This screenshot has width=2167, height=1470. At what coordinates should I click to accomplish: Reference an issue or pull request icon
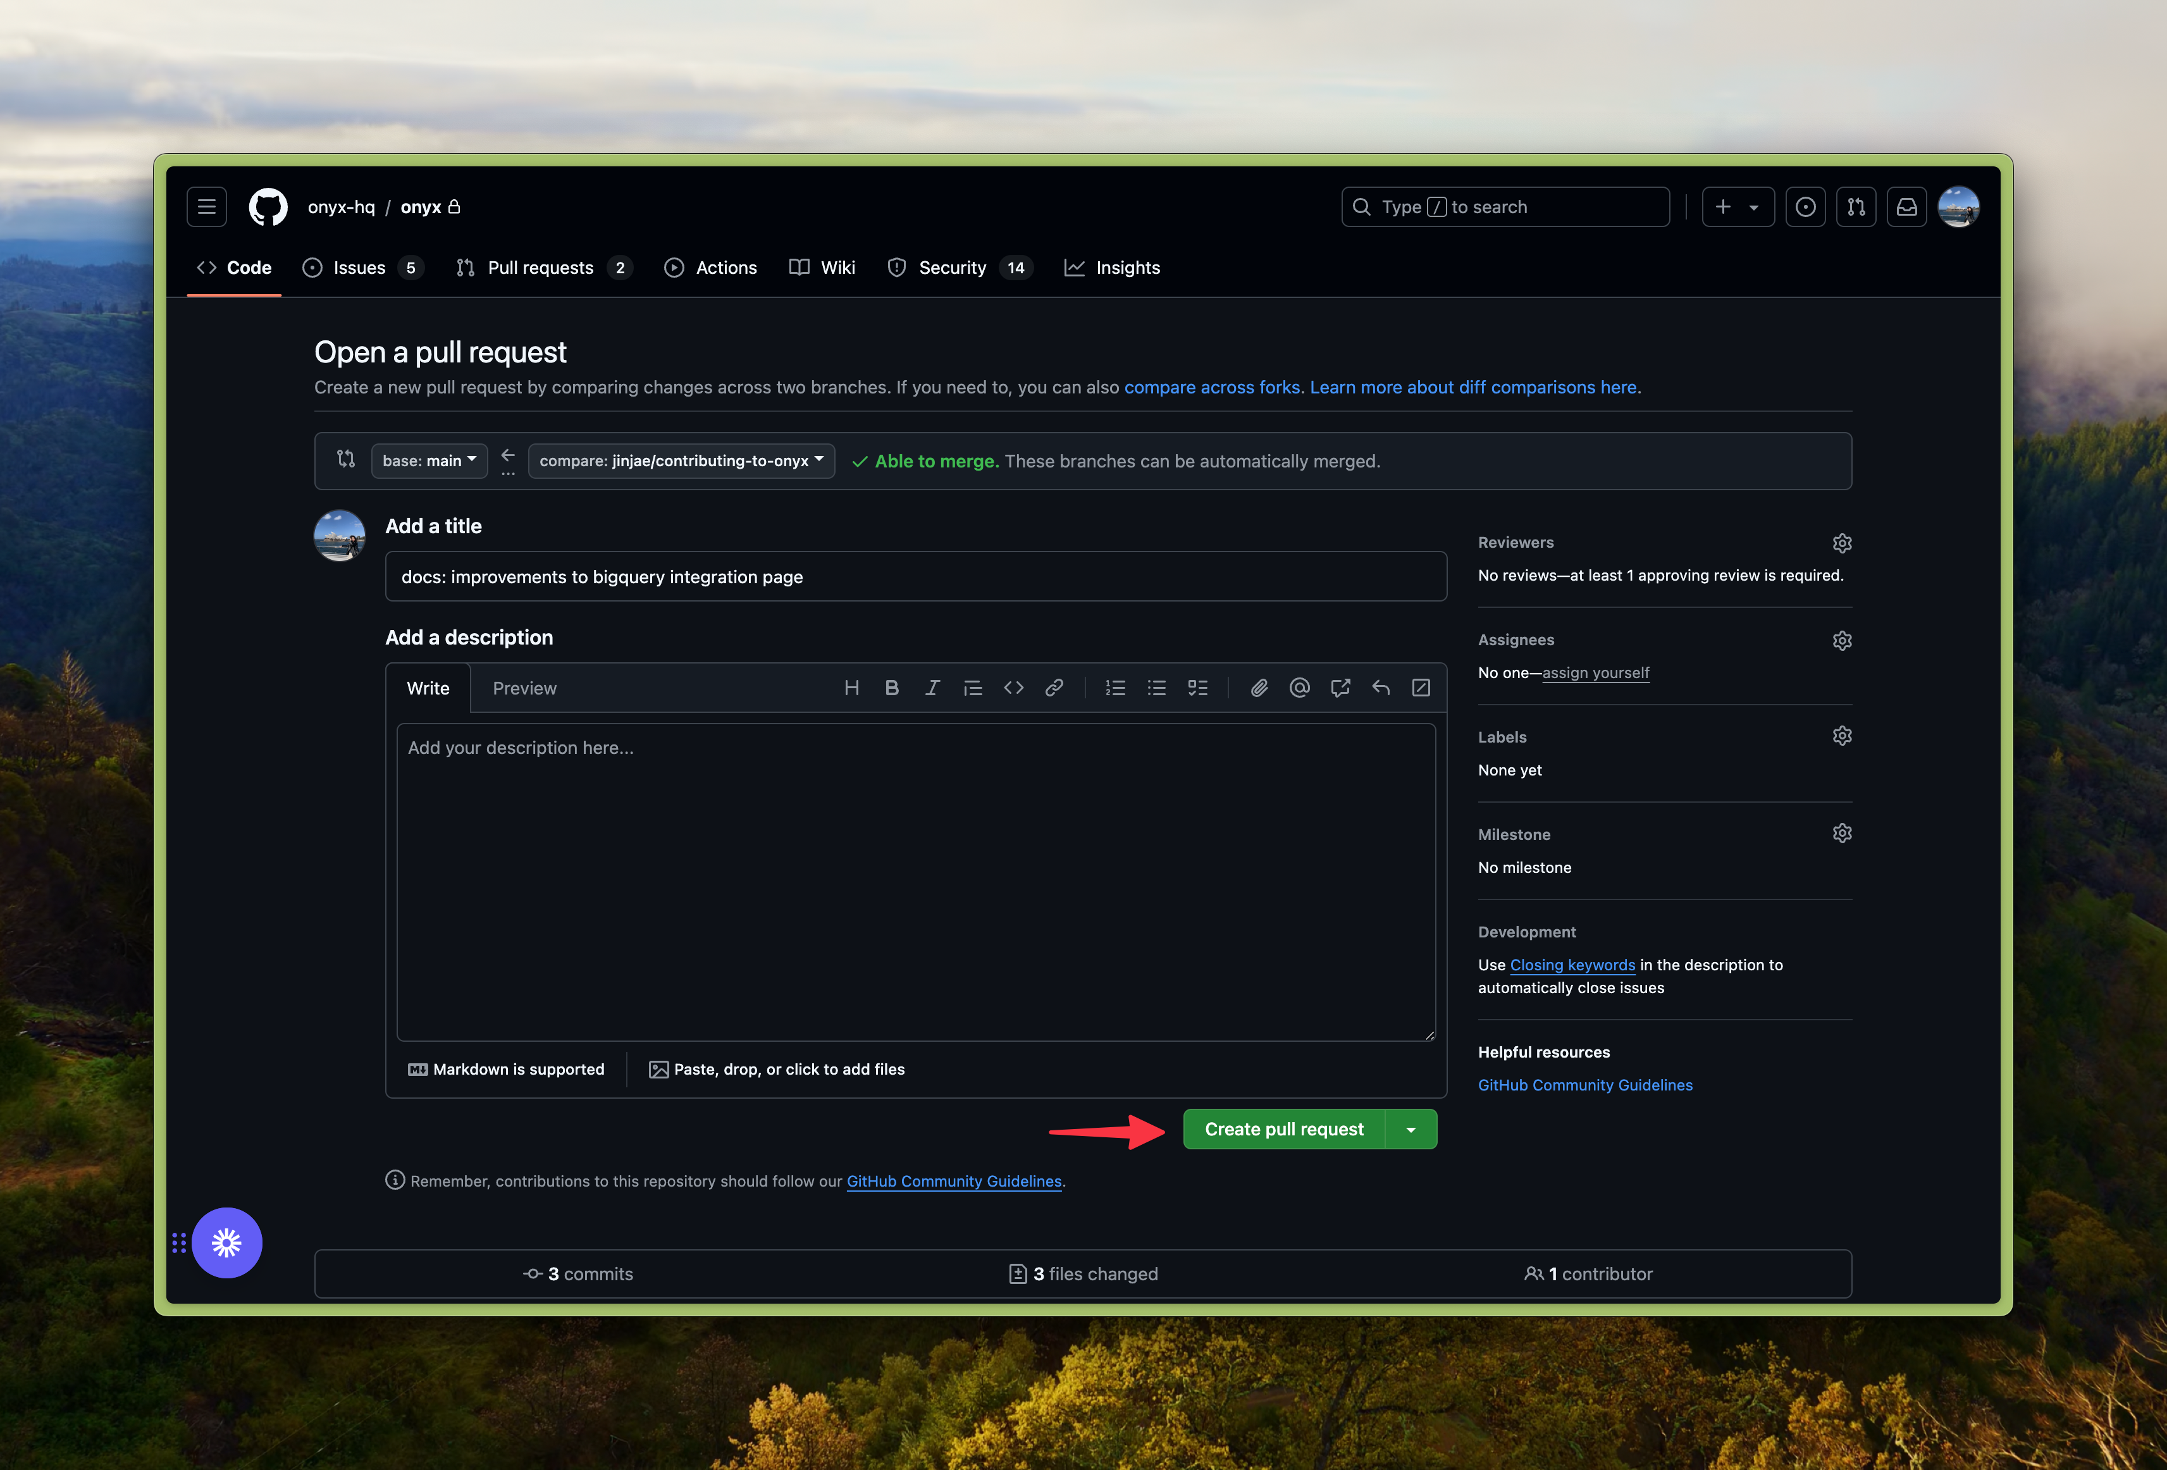click(x=1340, y=688)
